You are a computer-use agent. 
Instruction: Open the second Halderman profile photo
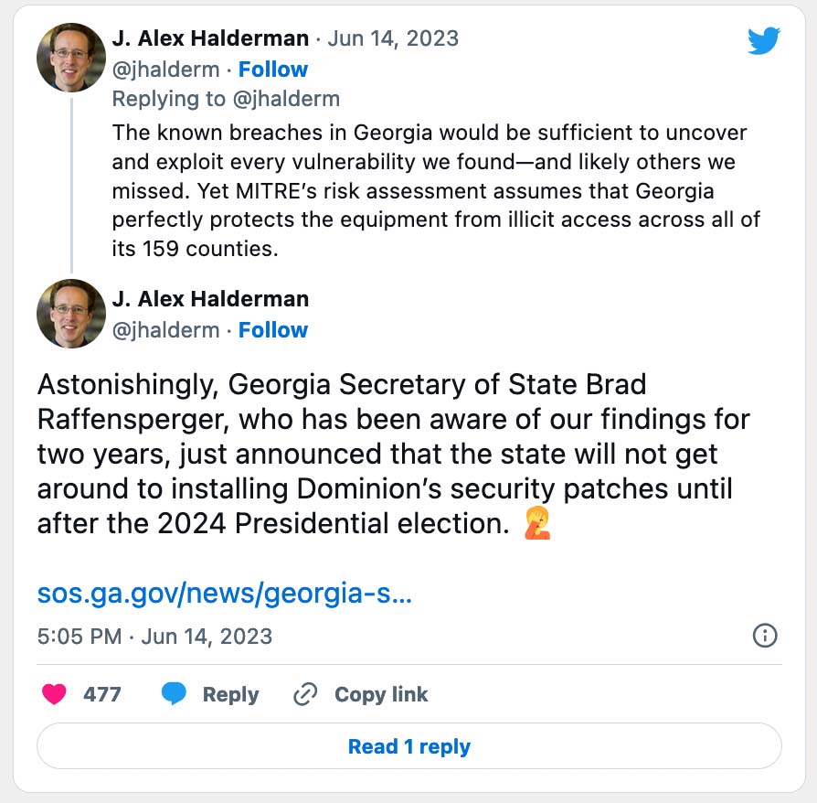71,314
